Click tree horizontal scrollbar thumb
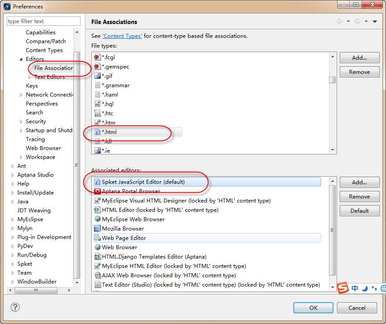Viewport: 386px width, 324px height. tap(36, 290)
